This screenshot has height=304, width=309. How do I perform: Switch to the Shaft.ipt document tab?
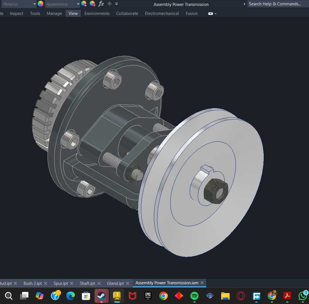[x=87, y=283]
